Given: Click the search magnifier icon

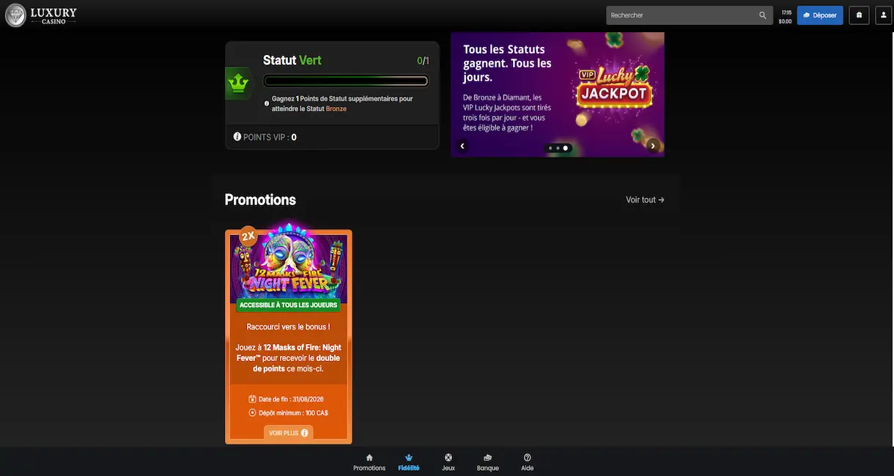Looking at the screenshot, I should click(x=763, y=15).
